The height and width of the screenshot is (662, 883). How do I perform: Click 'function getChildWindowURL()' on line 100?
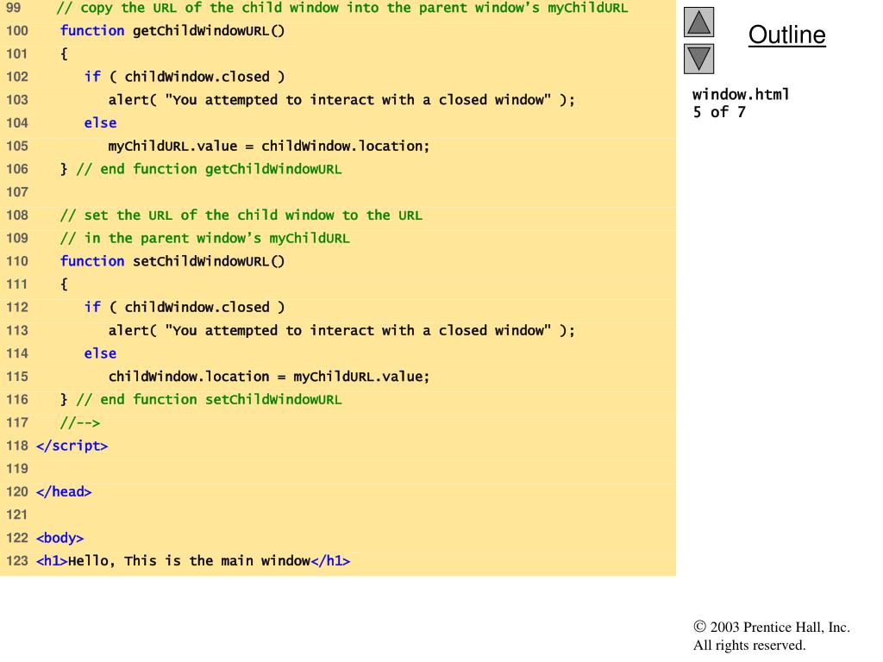(172, 30)
